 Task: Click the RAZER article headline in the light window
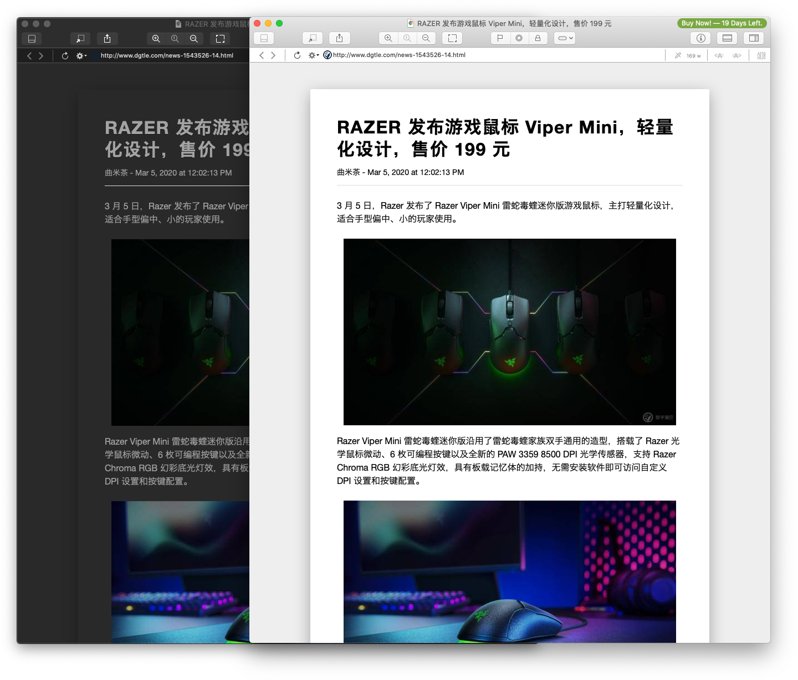coord(505,138)
